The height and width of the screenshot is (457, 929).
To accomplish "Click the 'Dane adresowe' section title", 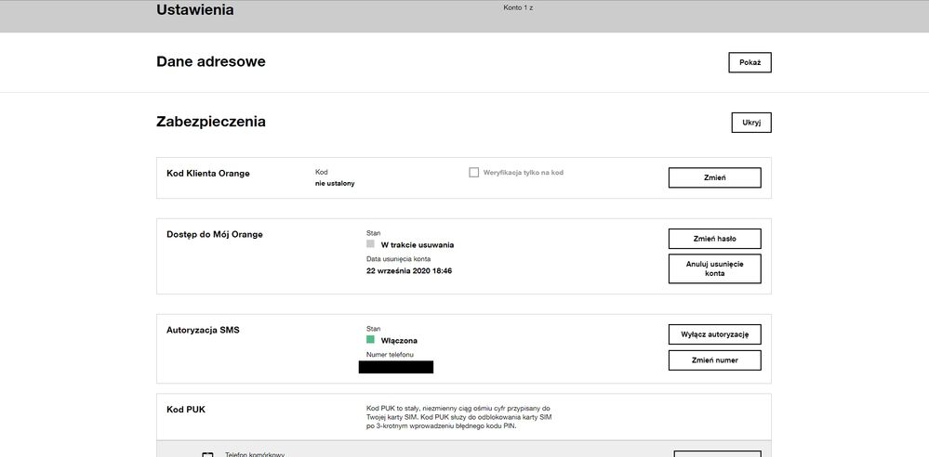I will point(211,62).
